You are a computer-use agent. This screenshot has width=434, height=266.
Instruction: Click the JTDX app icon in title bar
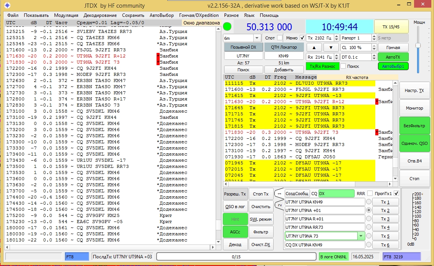(x=7, y=5)
